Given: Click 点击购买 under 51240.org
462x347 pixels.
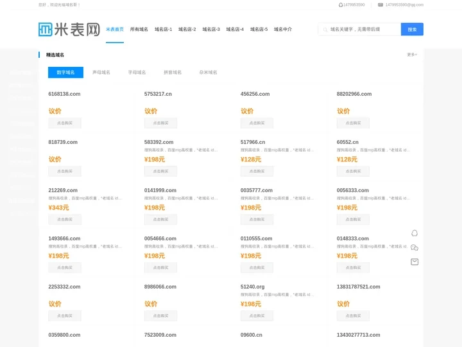Looking at the screenshot, I should (257, 316).
